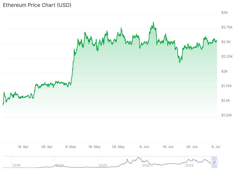Click the 2020 label in navigator
Screen dimensions: 236x172
click(103, 165)
